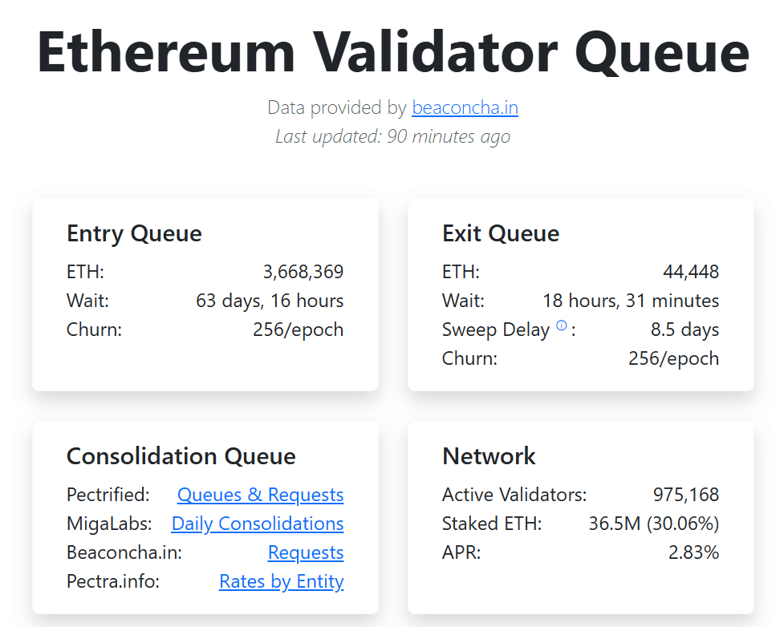Click the APR value of 2.83%
The height and width of the screenshot is (627, 780).
(x=693, y=552)
